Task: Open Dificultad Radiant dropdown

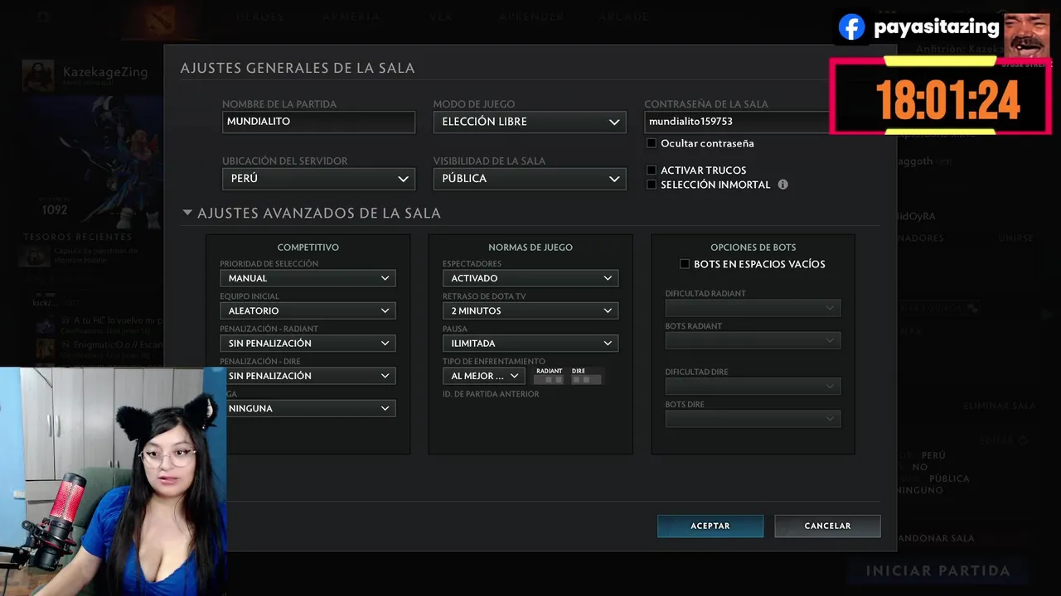Action: [x=753, y=308]
